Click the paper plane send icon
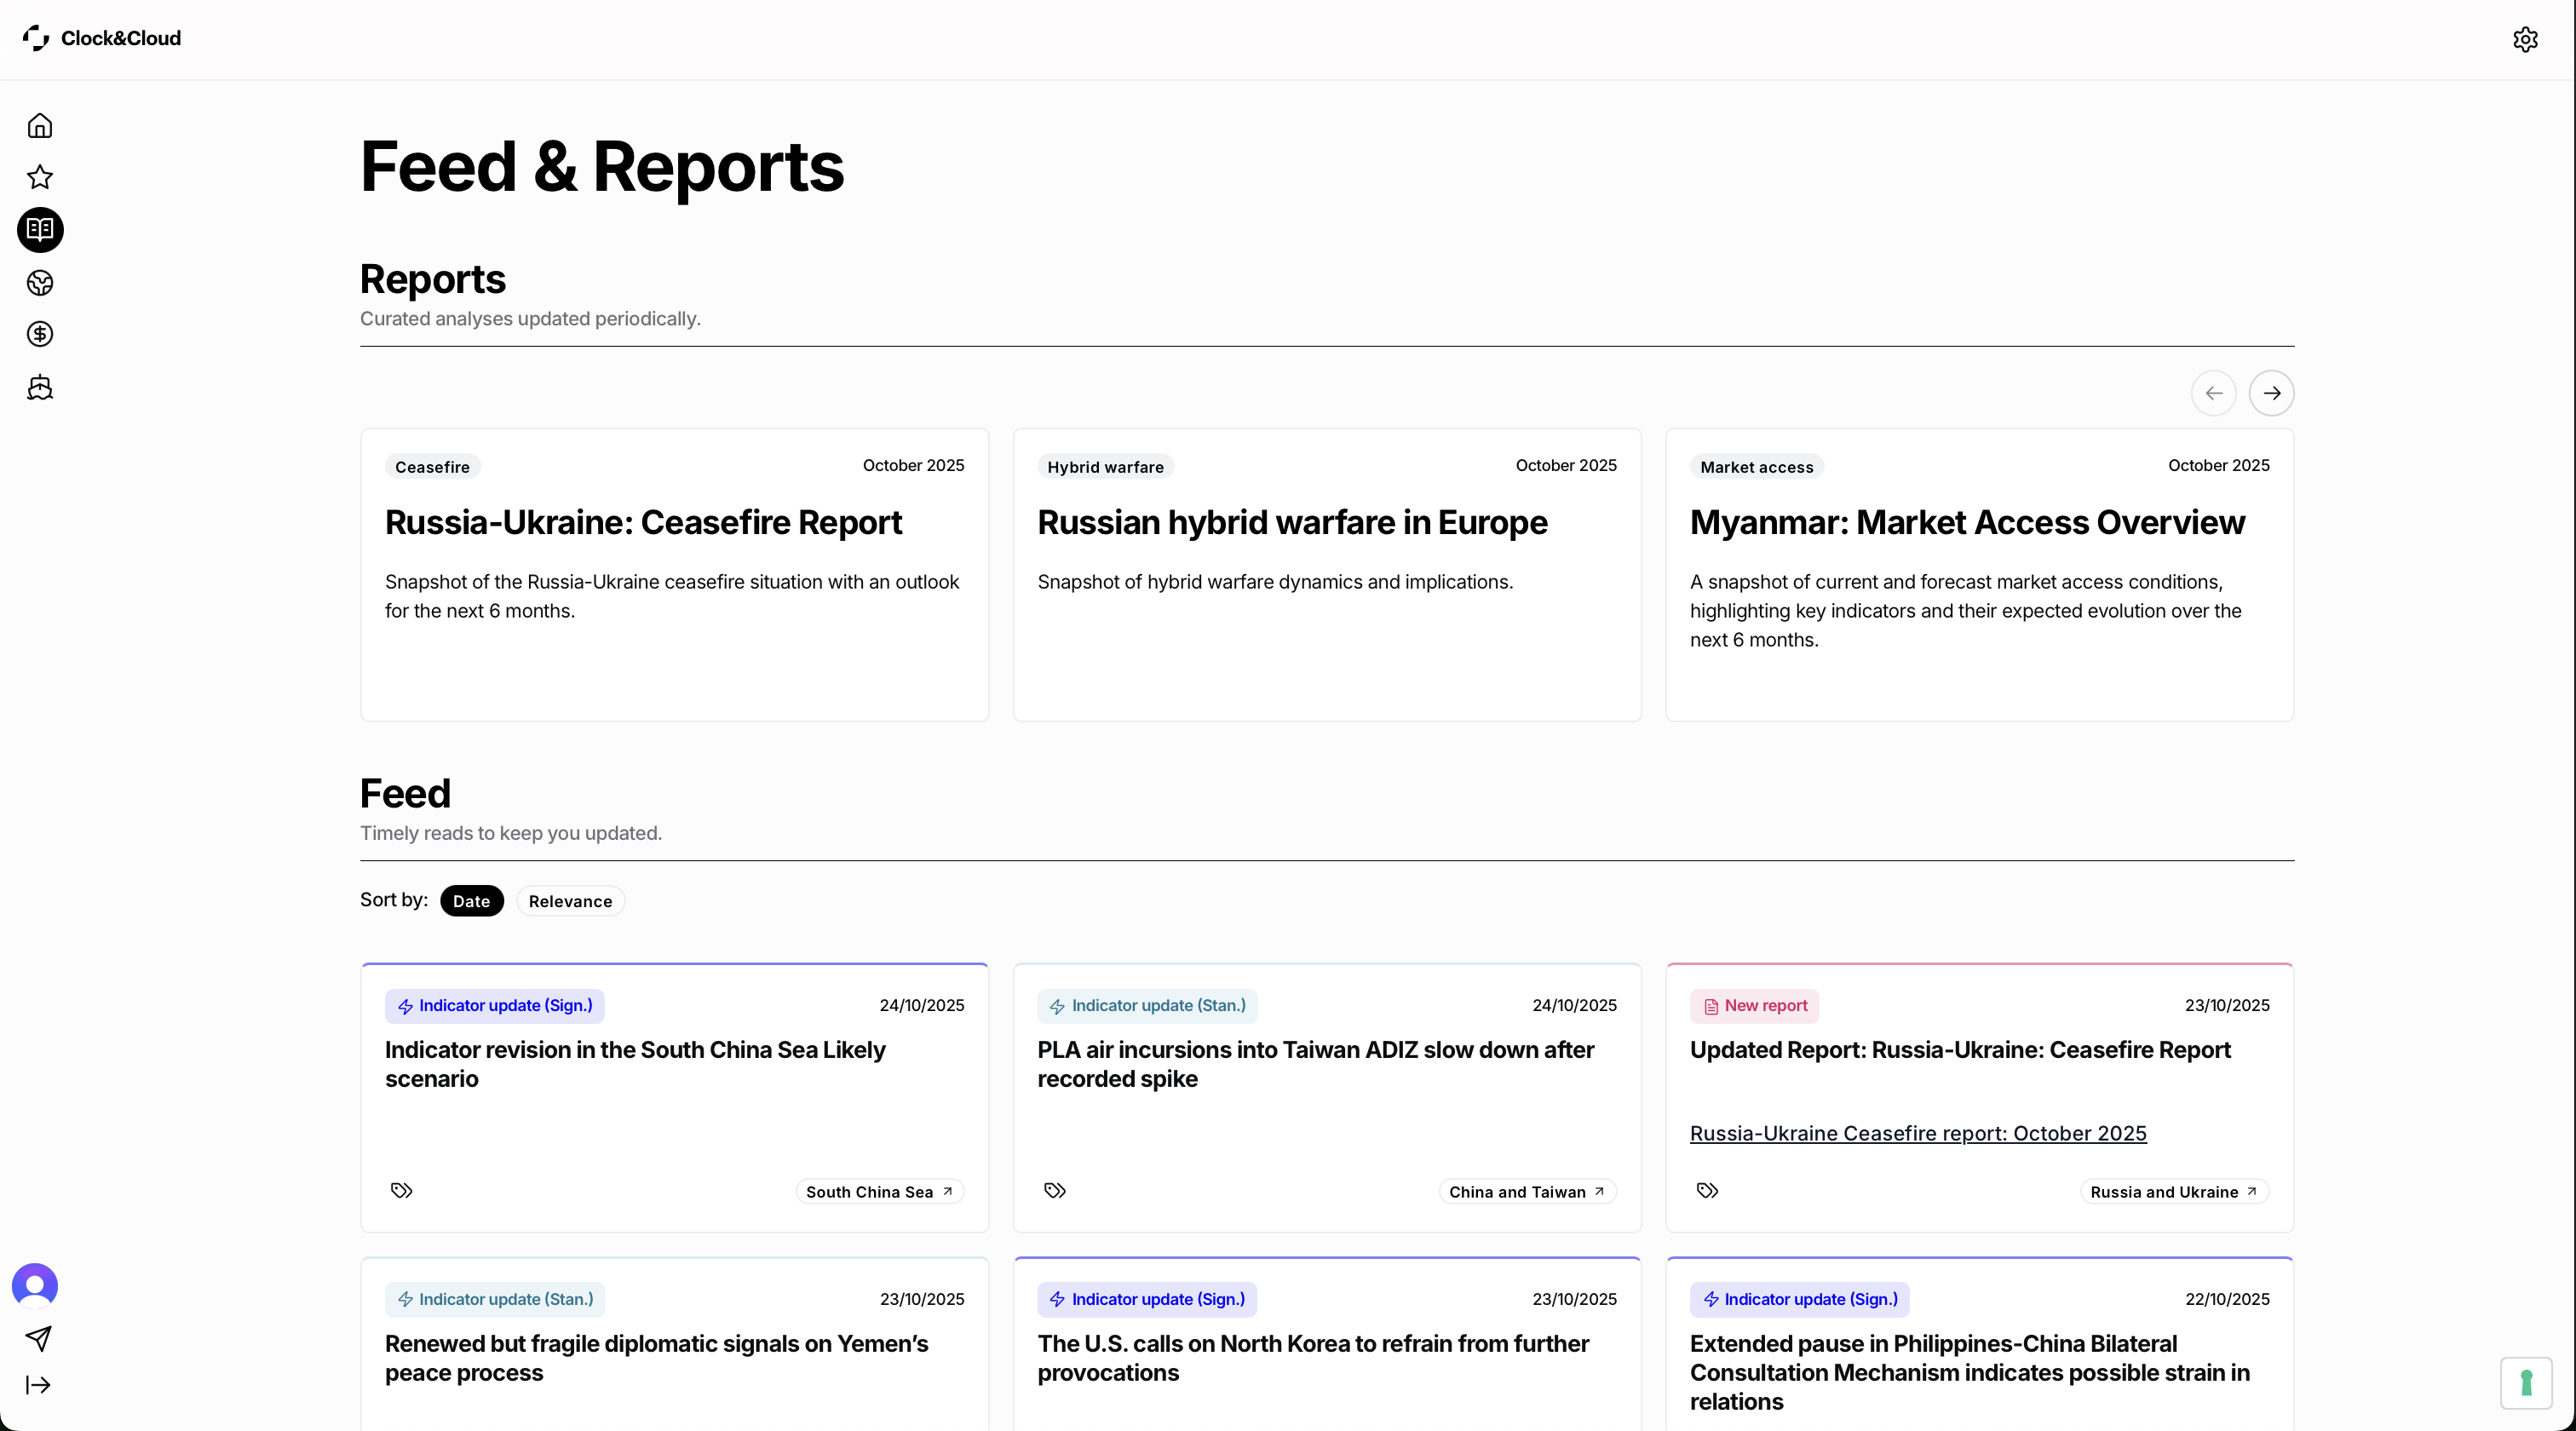Image resolution: width=2576 pixels, height=1431 pixels. coord(38,1338)
